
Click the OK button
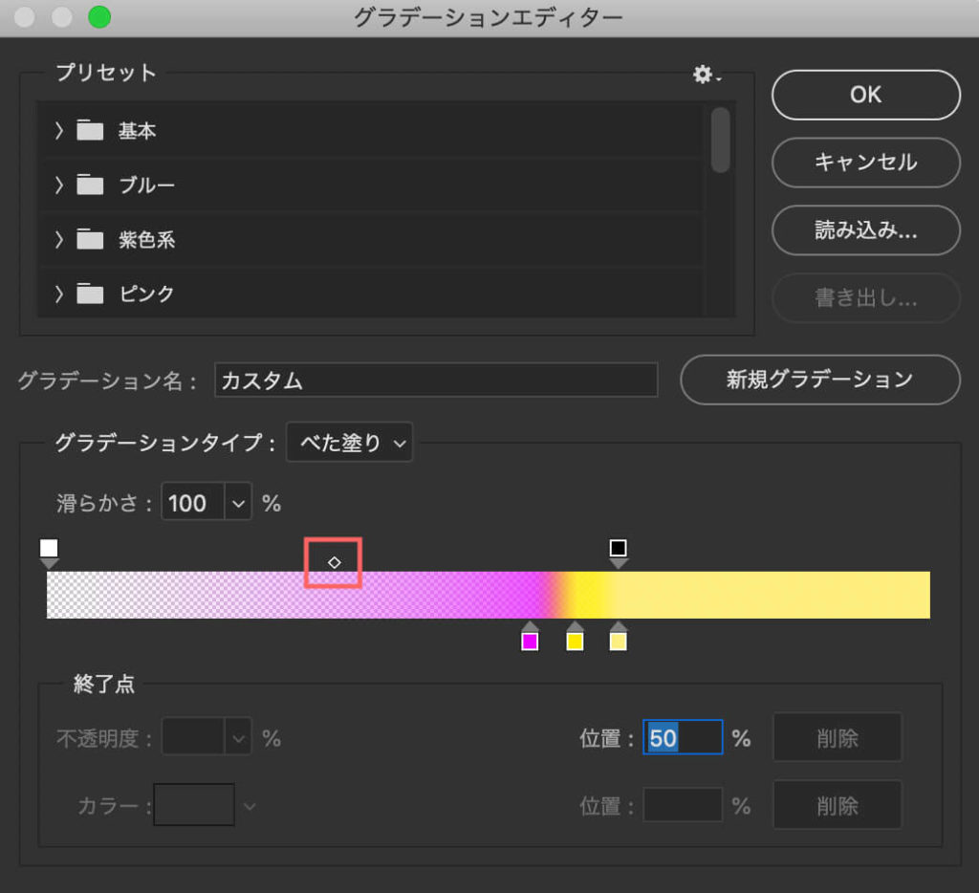coord(866,95)
